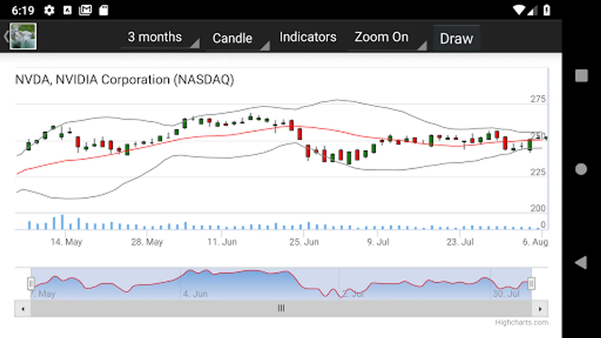Tap the circular home navigation button
This screenshot has height=338, width=601.
(x=581, y=169)
